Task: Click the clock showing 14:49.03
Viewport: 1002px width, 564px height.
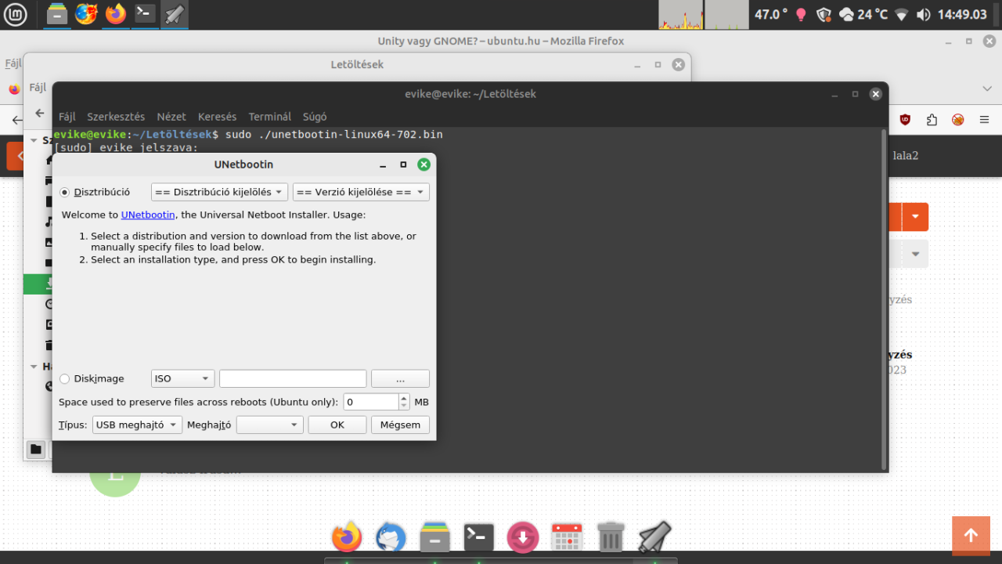Action: (x=962, y=14)
